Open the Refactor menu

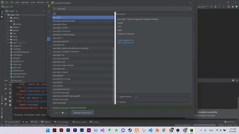(x=41, y=2)
